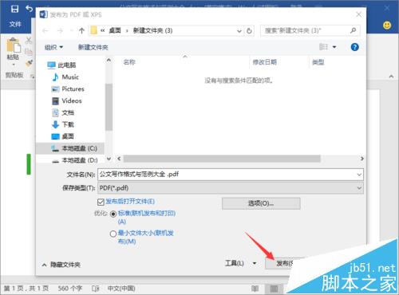
Task: Go back with the dialog back arrow
Action: point(45,31)
